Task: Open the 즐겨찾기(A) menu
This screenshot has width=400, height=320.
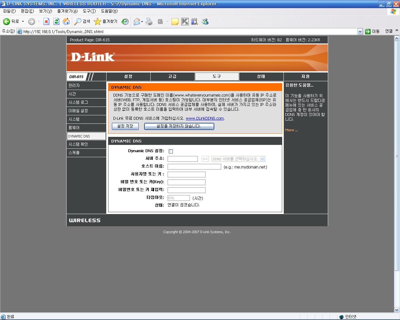Action: 67,11
